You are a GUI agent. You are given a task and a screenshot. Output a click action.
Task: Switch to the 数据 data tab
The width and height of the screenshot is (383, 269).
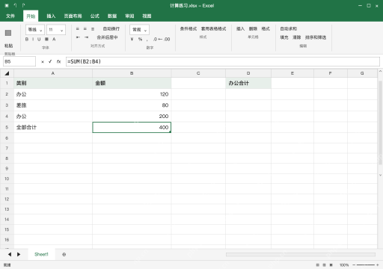(x=112, y=16)
